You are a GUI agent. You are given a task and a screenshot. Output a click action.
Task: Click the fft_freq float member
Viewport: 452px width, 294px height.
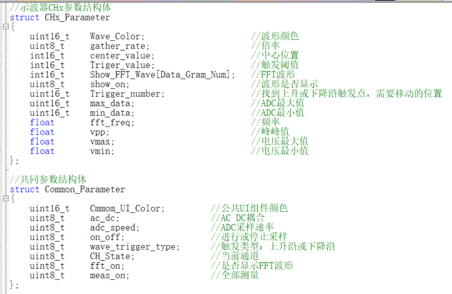[110, 123]
